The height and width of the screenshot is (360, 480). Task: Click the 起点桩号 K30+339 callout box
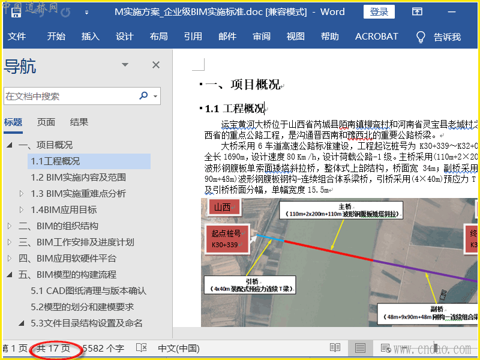(227, 239)
